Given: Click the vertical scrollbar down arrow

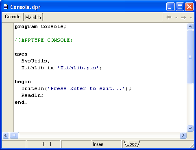Looking at the screenshot, I should (x=190, y=128).
